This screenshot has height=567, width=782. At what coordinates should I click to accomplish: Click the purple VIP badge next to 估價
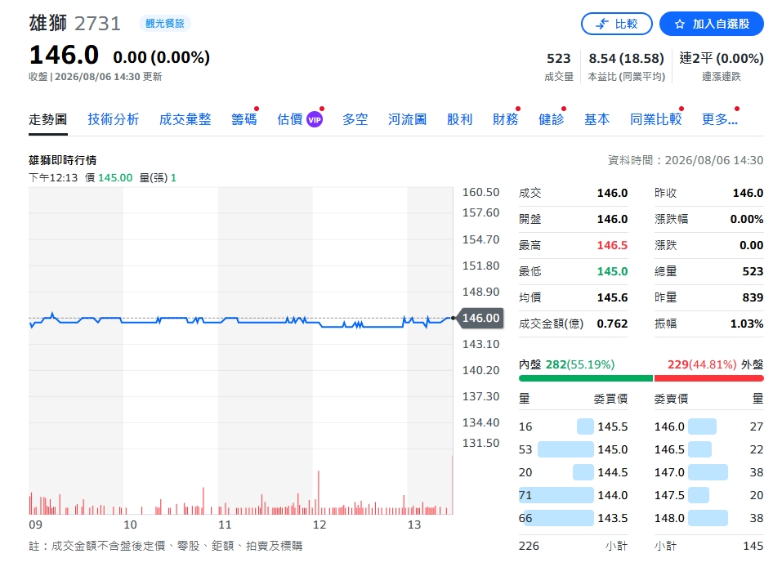click(315, 119)
